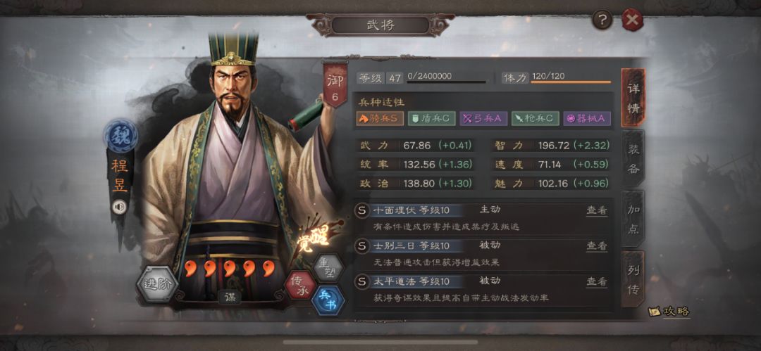Switch to the 装备 tab

tap(633, 159)
